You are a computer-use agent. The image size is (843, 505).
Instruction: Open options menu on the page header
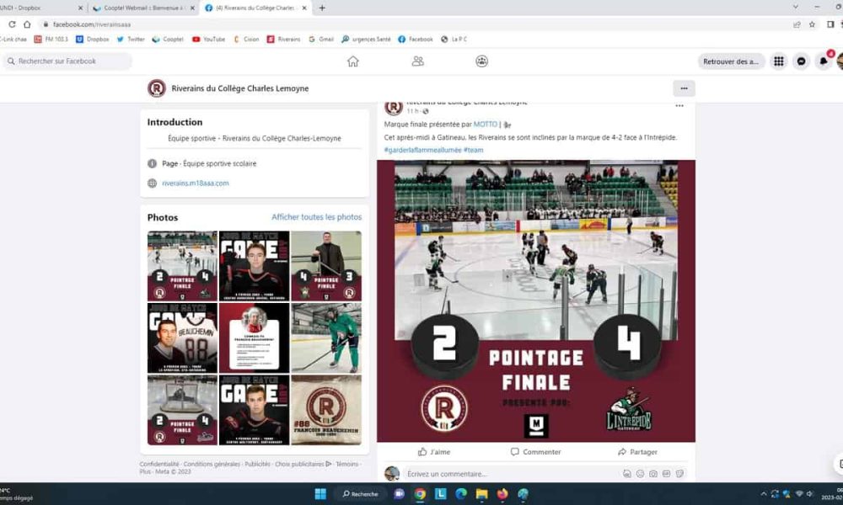click(x=684, y=88)
